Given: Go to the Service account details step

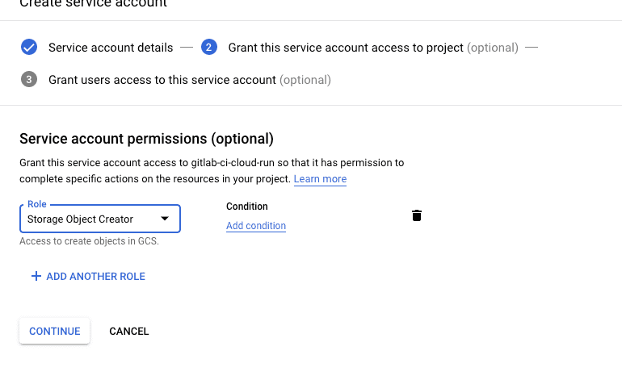Looking at the screenshot, I should tap(111, 48).
